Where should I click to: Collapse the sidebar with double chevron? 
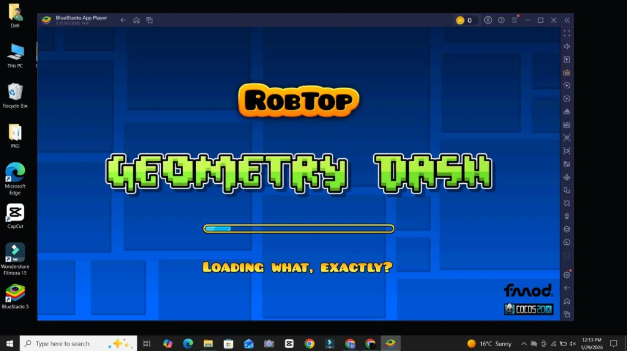567,20
